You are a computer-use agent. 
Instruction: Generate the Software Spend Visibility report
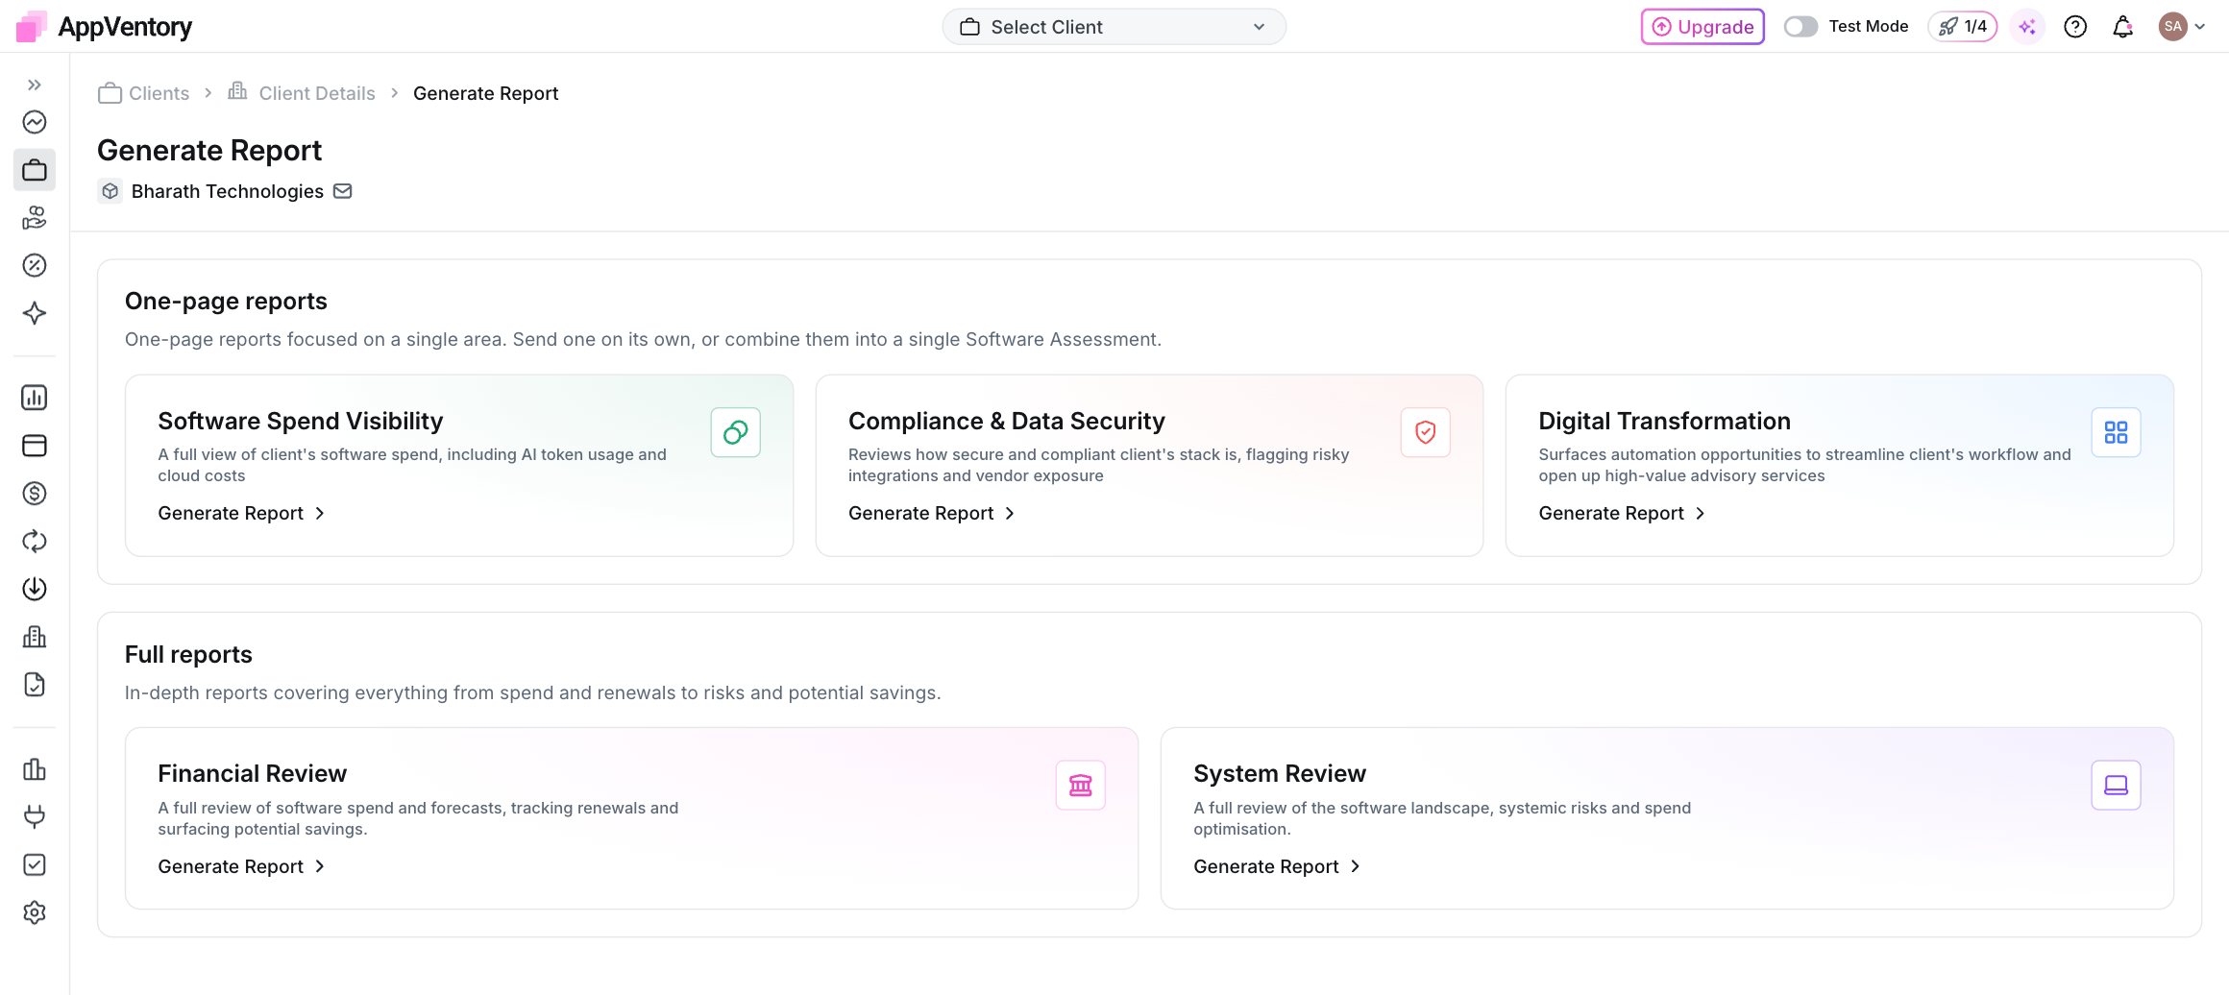[241, 513]
